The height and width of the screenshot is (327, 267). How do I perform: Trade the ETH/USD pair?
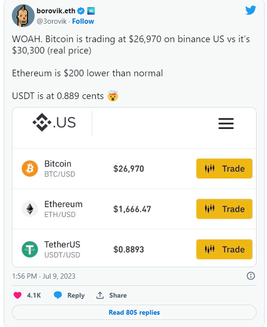point(224,209)
